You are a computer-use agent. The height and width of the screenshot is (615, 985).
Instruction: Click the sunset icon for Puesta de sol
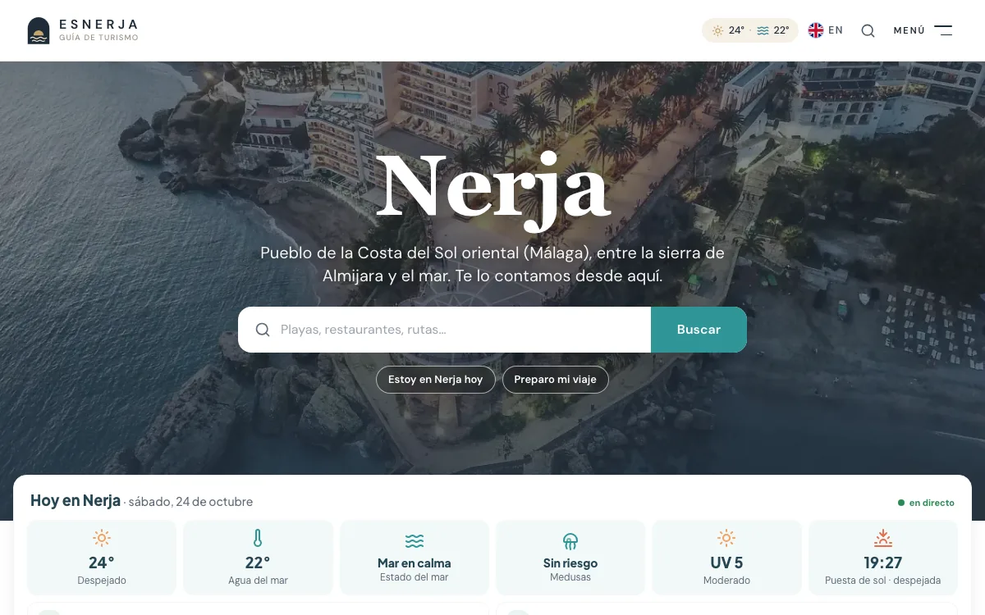coord(883,538)
